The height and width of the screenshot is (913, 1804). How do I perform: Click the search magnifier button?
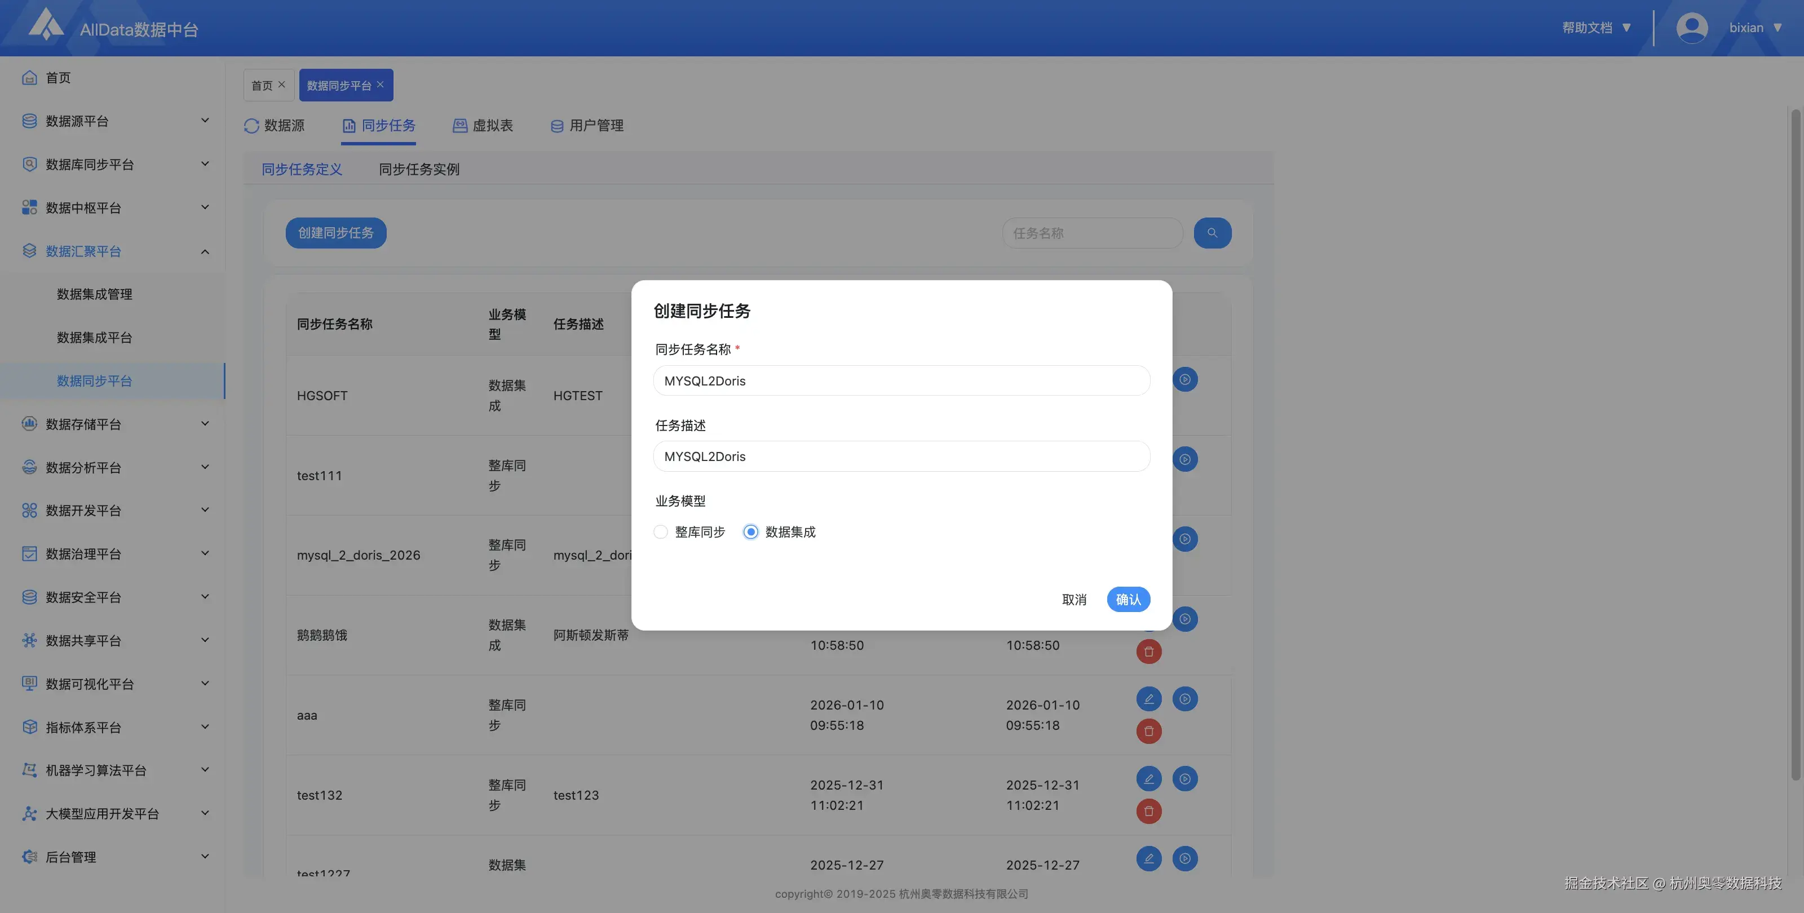pos(1212,233)
